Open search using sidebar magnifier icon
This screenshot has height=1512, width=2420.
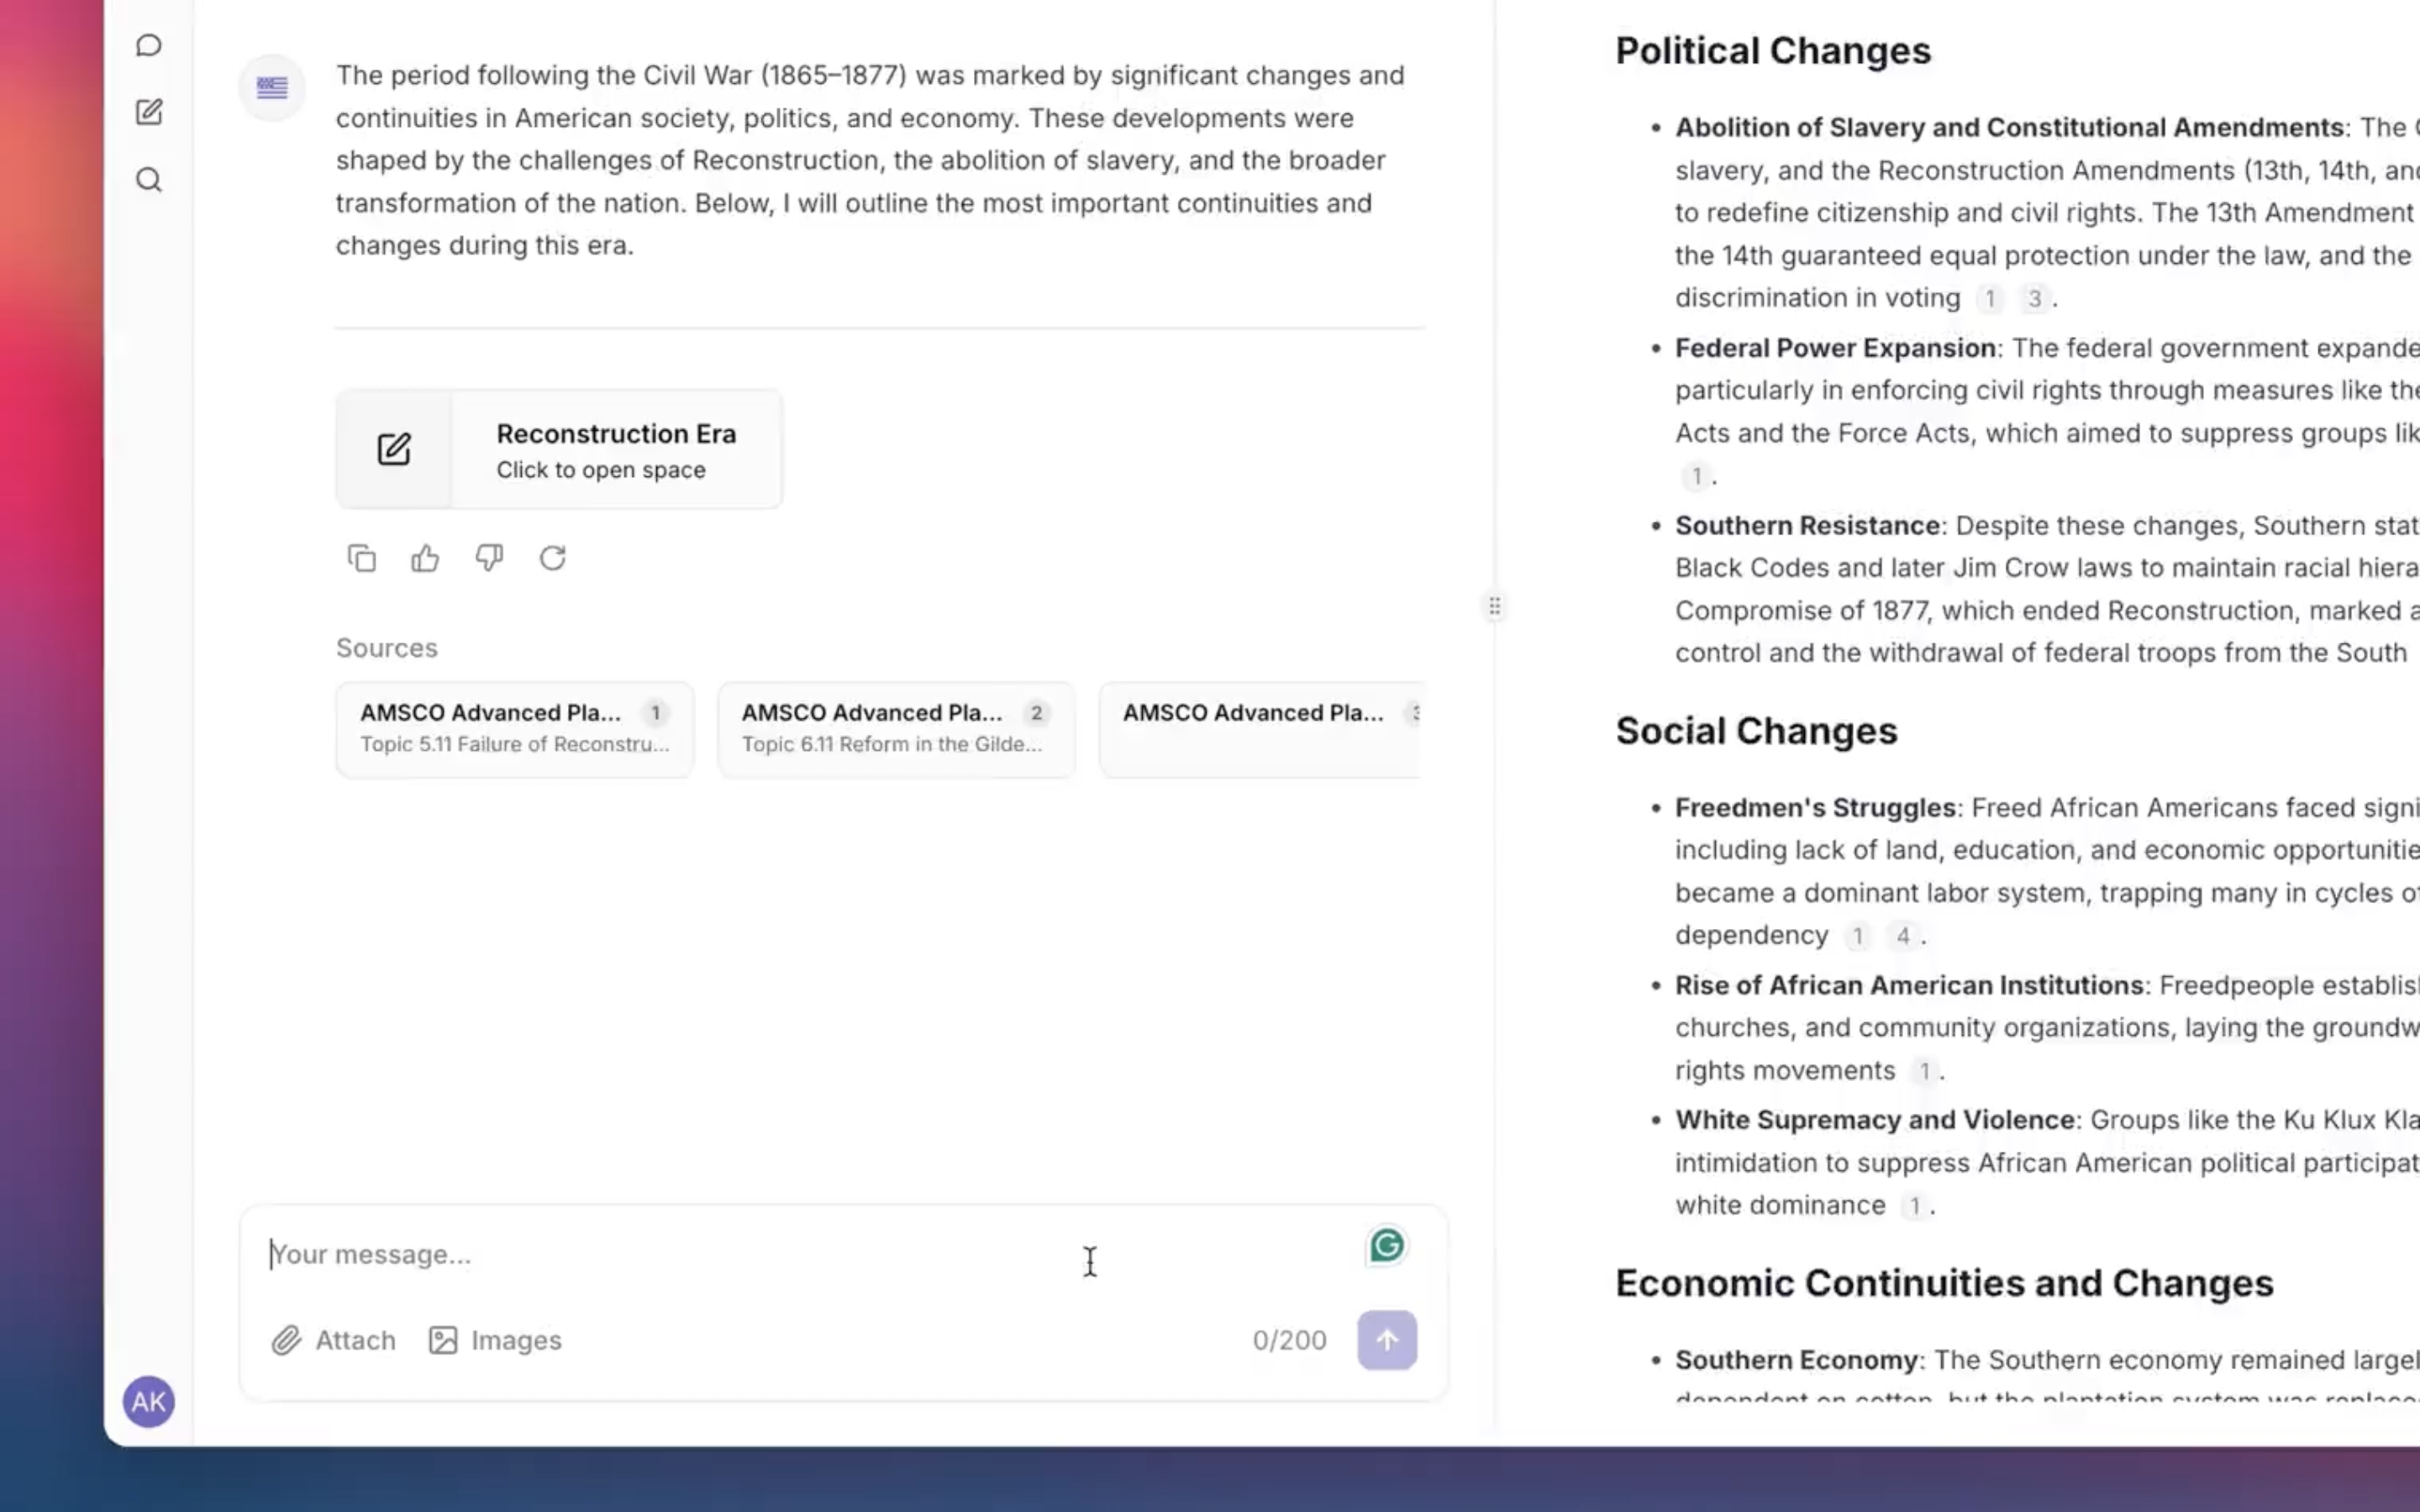tap(149, 180)
